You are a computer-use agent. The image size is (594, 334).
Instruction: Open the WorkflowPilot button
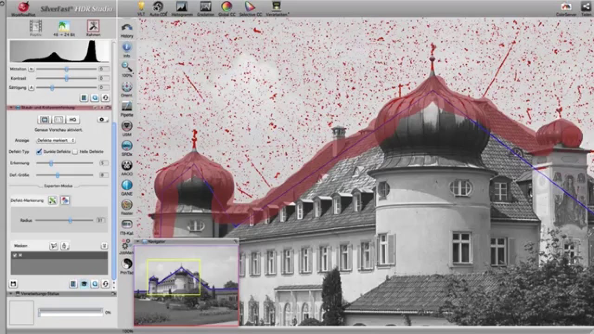(x=24, y=8)
